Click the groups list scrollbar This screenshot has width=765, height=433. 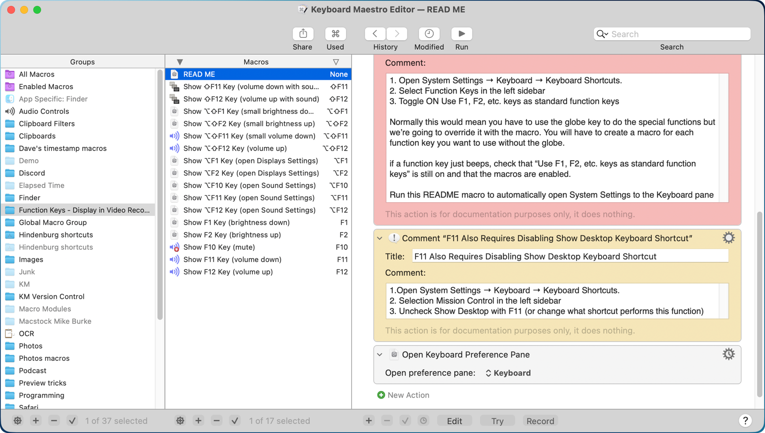click(x=160, y=195)
